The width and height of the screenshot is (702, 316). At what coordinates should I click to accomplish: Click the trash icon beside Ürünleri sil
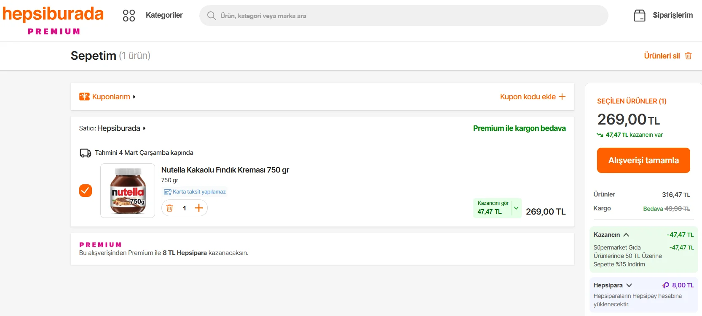point(688,56)
